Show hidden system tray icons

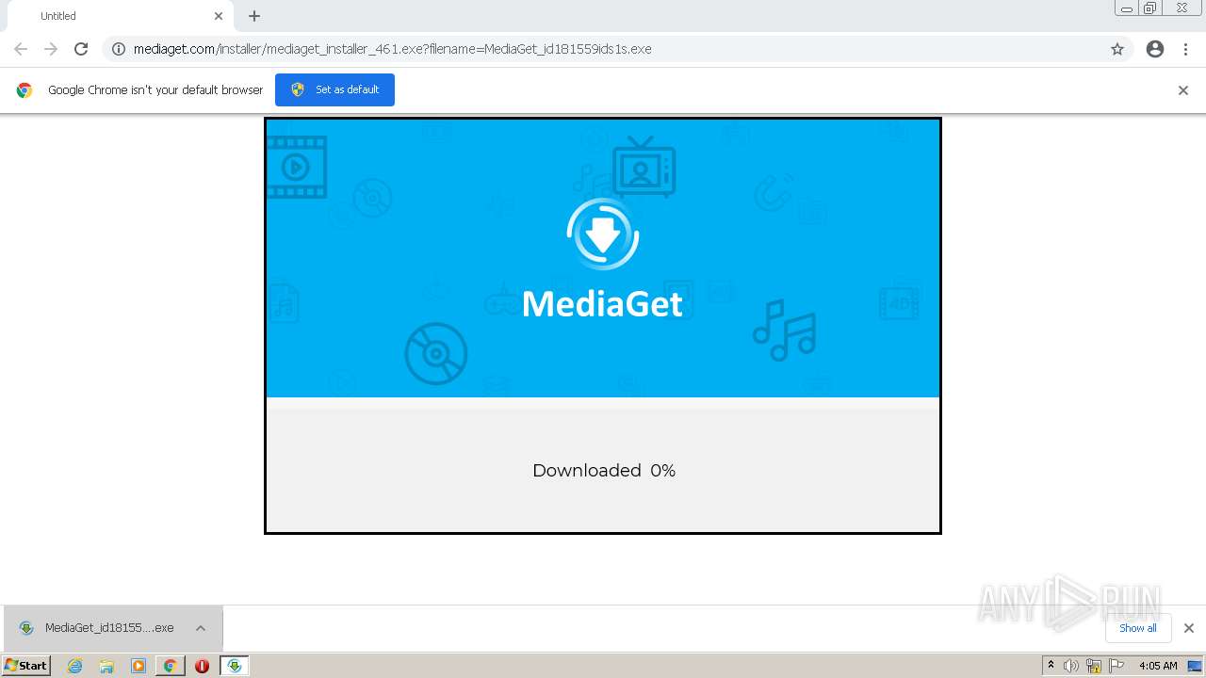click(x=1051, y=666)
